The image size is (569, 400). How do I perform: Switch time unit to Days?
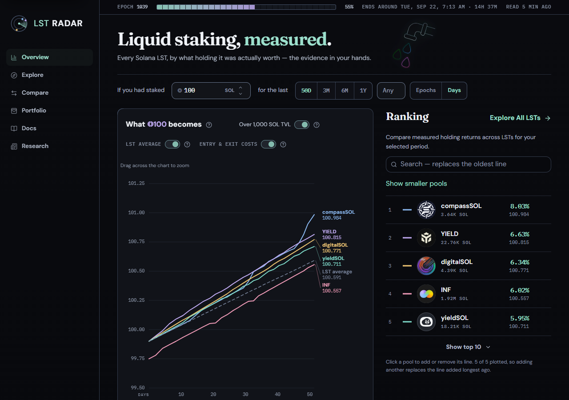[x=454, y=90]
